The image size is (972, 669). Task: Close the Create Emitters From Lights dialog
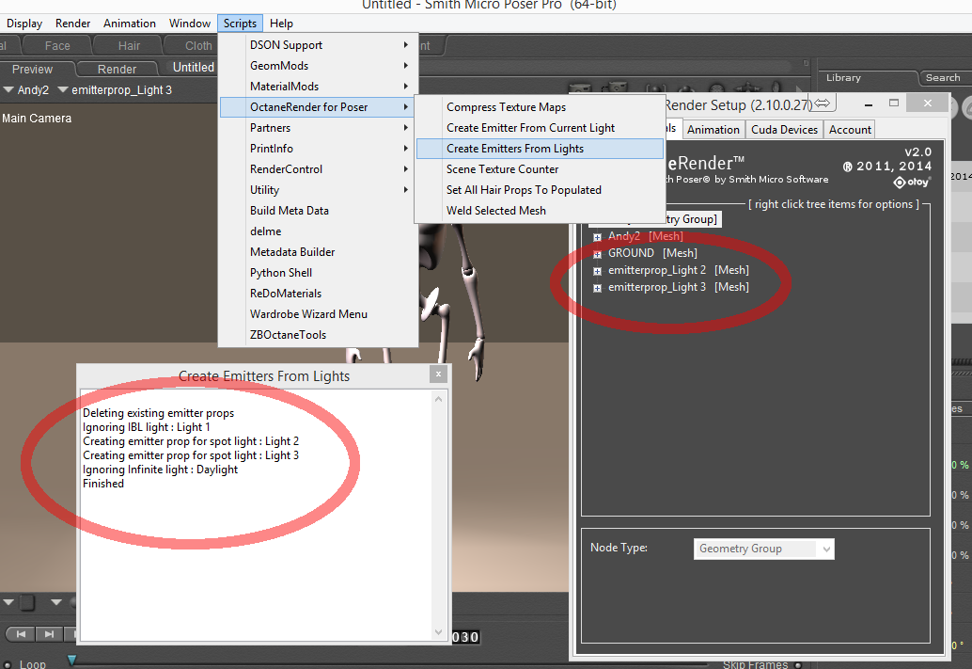[438, 374]
